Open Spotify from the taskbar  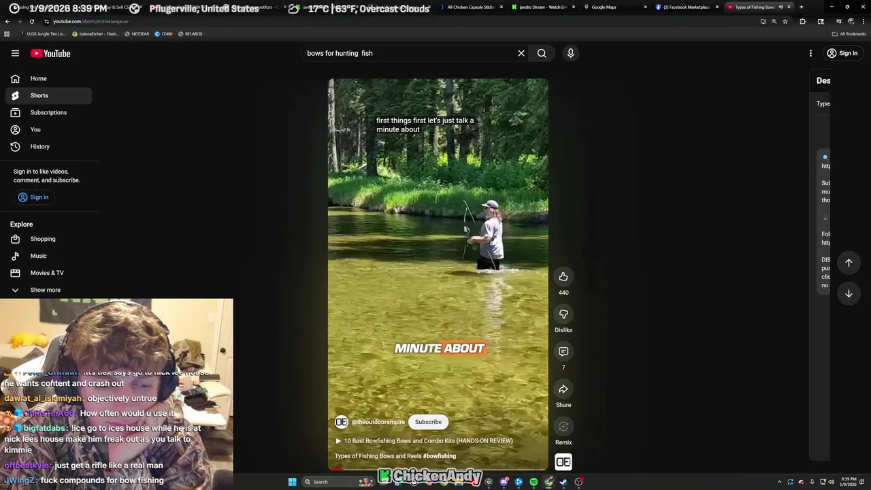click(x=533, y=482)
